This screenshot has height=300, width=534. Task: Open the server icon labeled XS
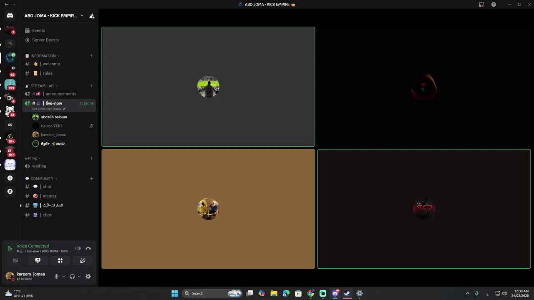pyautogui.click(x=10, y=125)
